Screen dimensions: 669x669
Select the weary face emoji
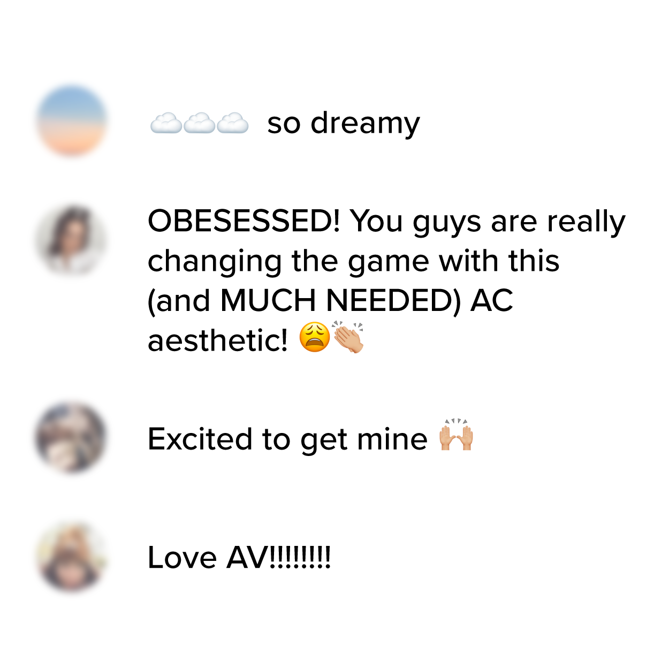pyautogui.click(x=315, y=337)
